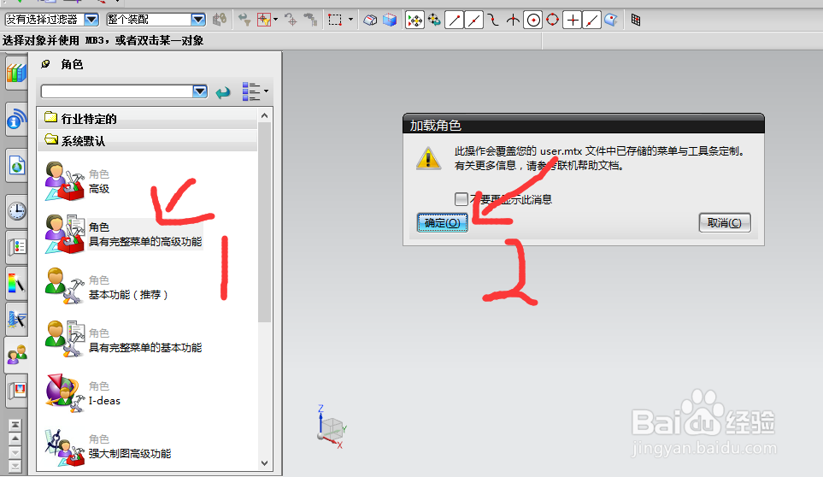Click the grayed binoculars icon right of the '整个装配' dropdown
The image size is (823, 477).
tap(220, 20)
